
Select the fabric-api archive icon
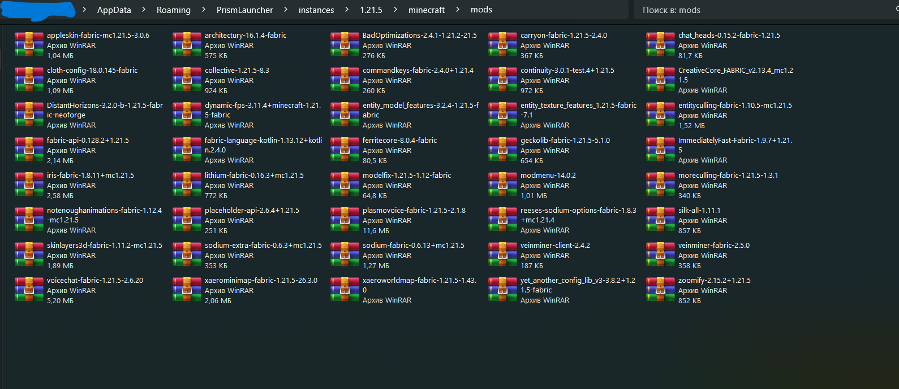click(x=29, y=150)
